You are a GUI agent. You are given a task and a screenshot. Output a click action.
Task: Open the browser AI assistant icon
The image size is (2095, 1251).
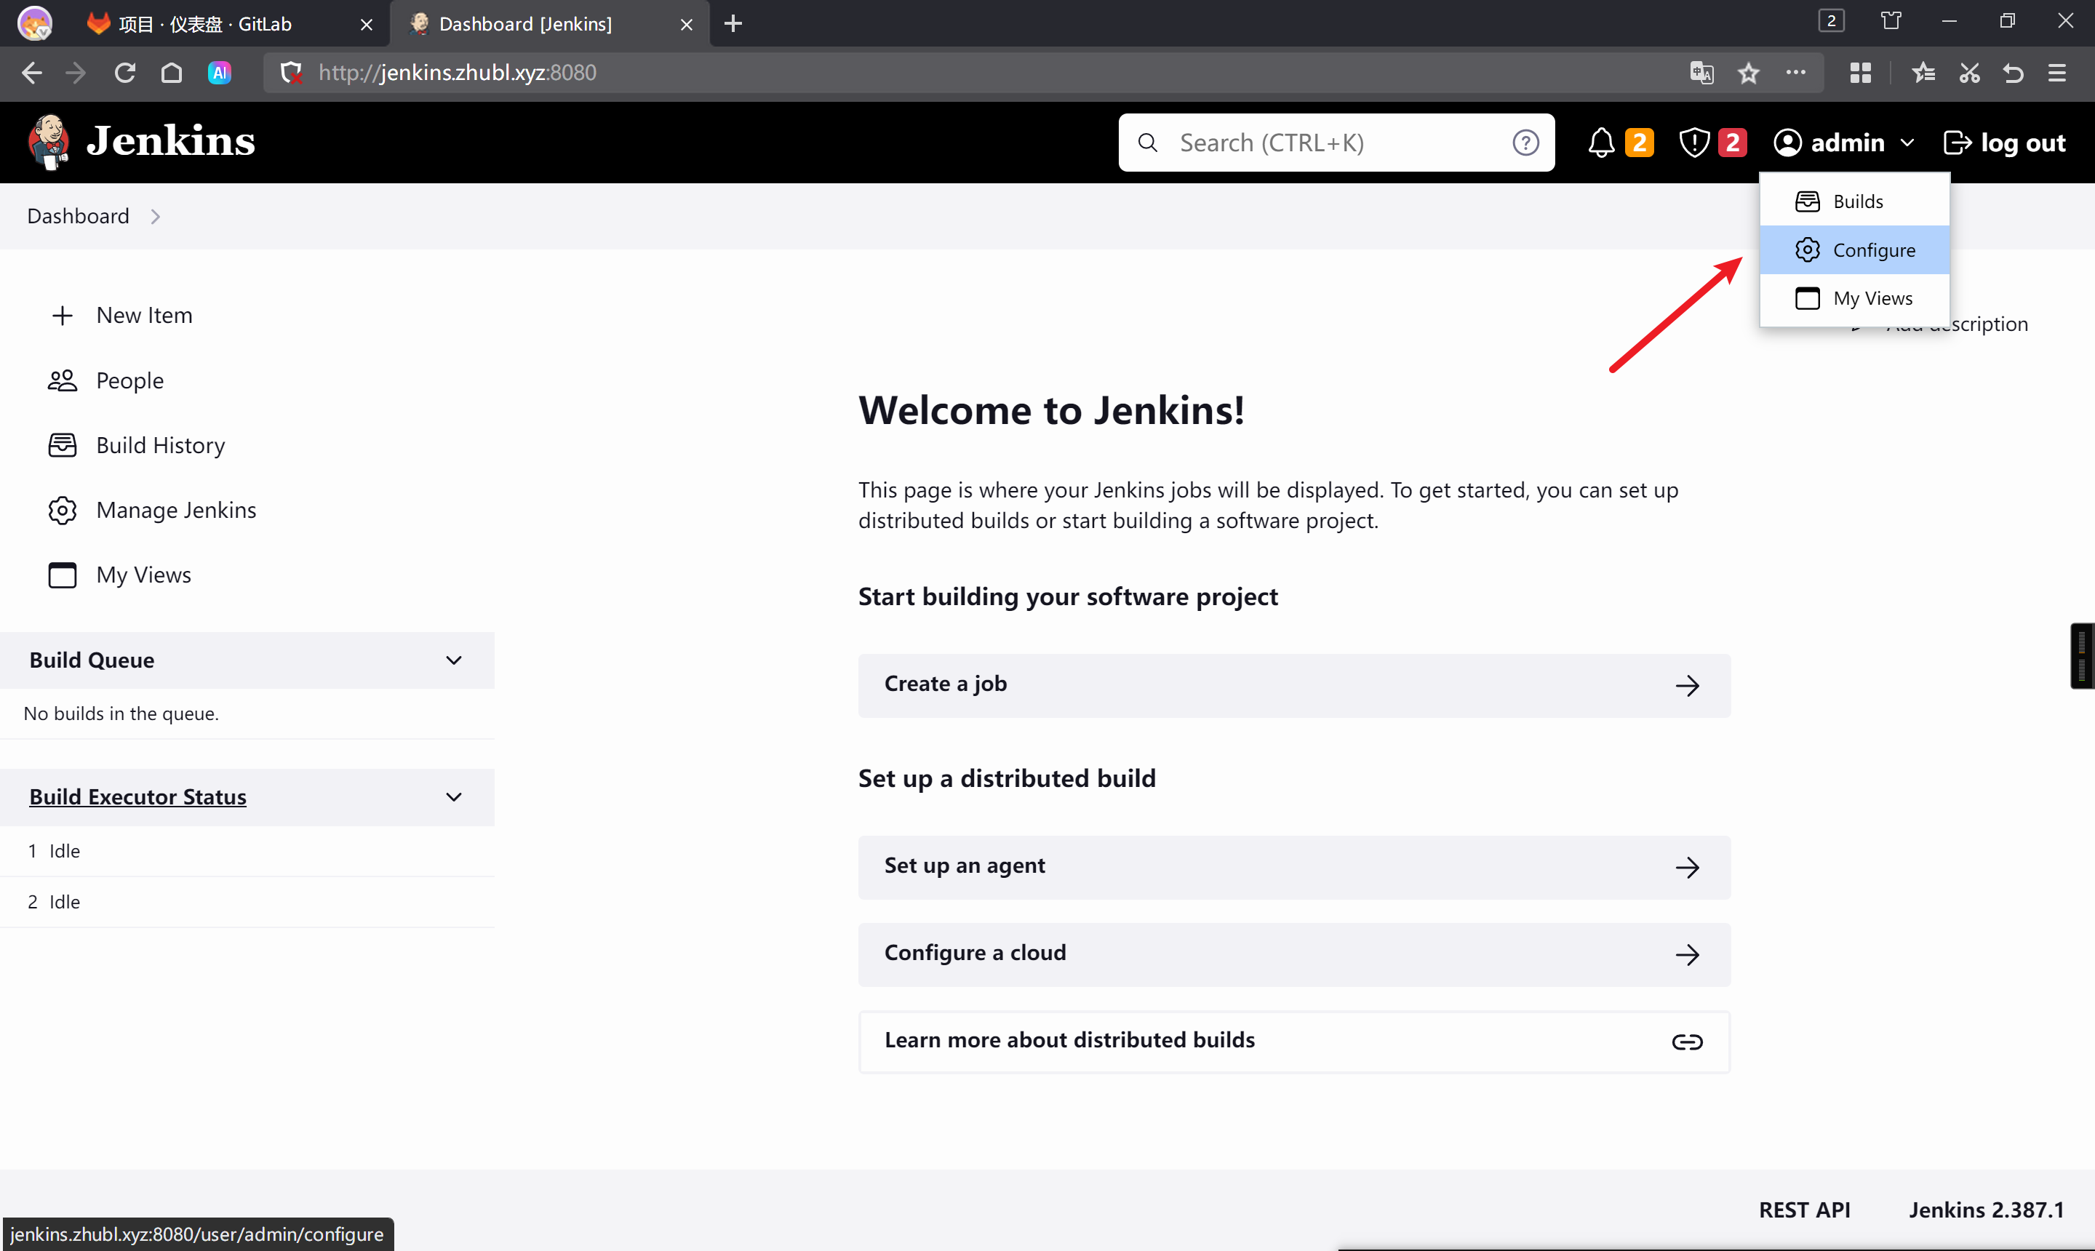(219, 73)
